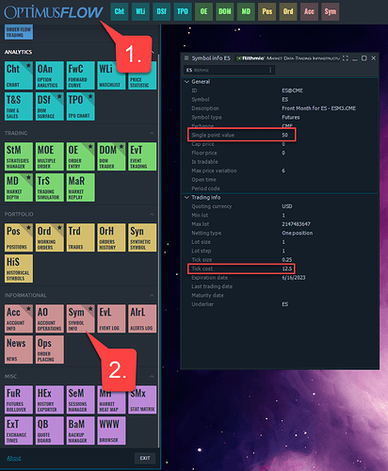Image resolution: width=388 pixels, height=471 pixels.
Task: Collapse the Trading info group
Action: (x=186, y=197)
